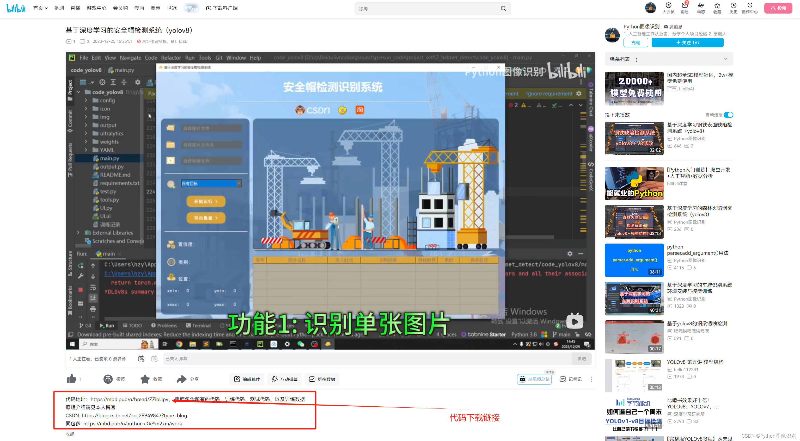Viewport: 800px width, 441px height.
Task: Click the 投币 coin icon
Action: 108,379
